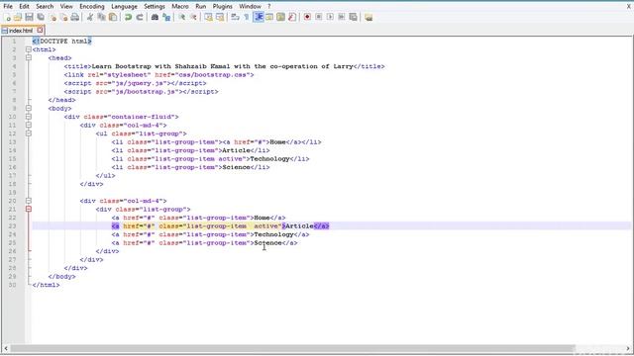Undo last edit with the green Undo arrow

pyautogui.click(x=128, y=17)
